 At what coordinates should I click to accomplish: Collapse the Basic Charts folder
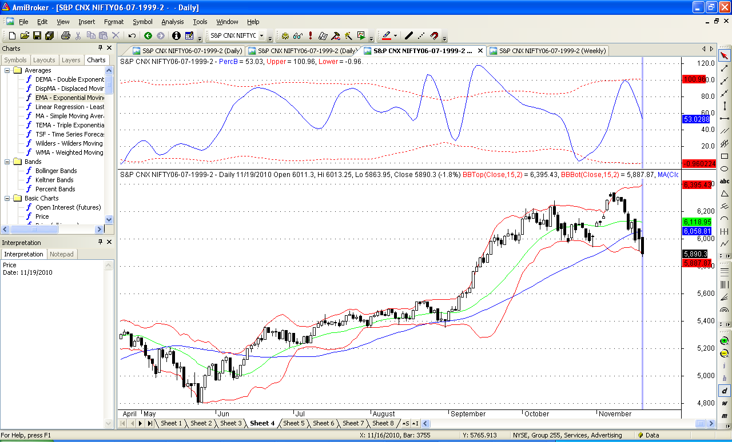pos(7,198)
